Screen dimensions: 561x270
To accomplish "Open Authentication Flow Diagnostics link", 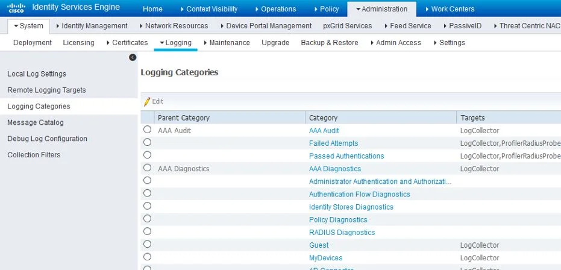I will click(x=360, y=194).
